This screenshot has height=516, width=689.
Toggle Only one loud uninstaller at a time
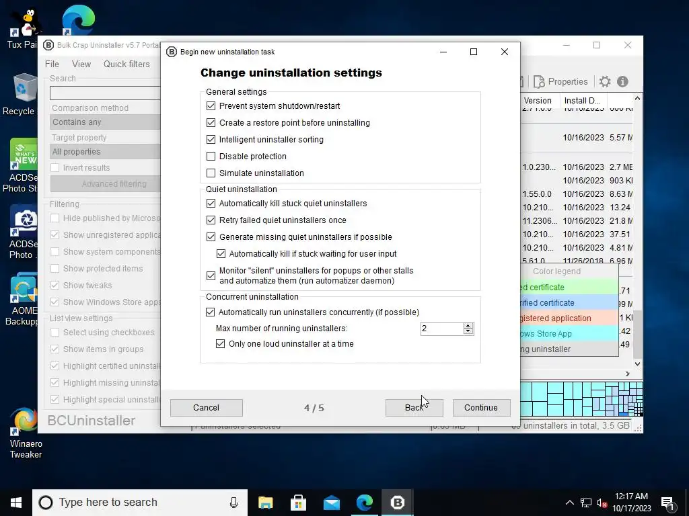pos(221,344)
